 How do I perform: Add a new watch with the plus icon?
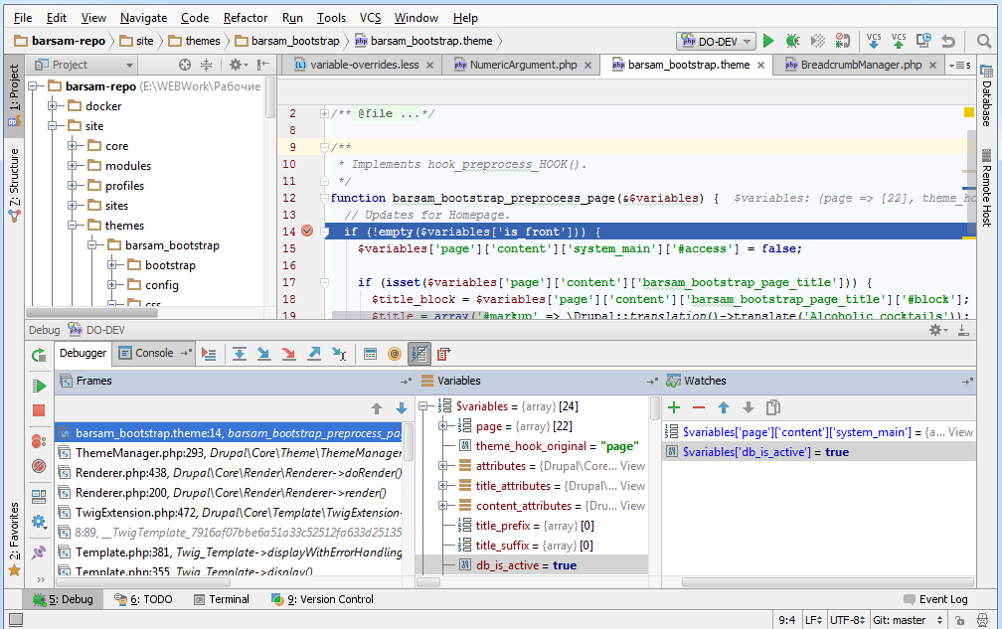click(673, 407)
